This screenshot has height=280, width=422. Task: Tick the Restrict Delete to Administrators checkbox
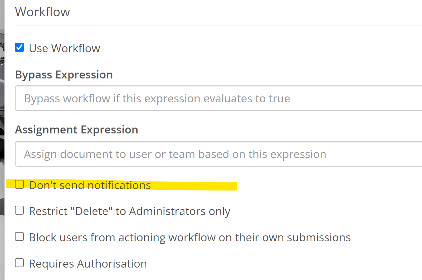[19, 210]
